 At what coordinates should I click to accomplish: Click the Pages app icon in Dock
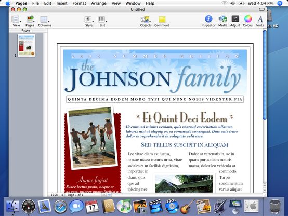(x=220, y=207)
